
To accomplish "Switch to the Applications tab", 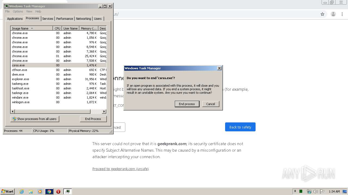I will click(15, 19).
